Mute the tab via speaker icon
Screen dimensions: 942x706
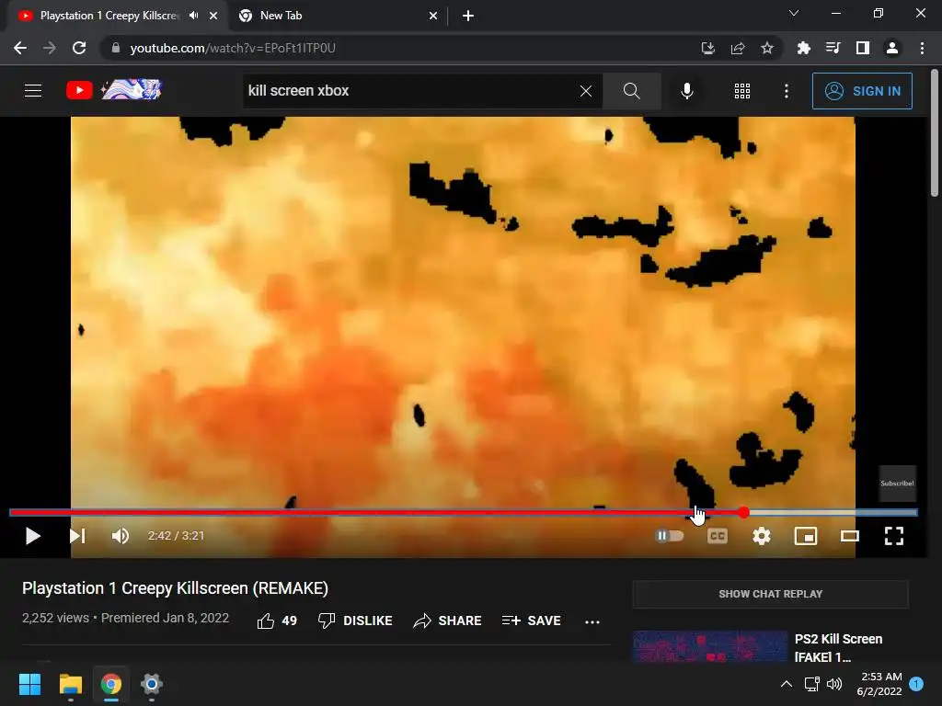point(193,16)
